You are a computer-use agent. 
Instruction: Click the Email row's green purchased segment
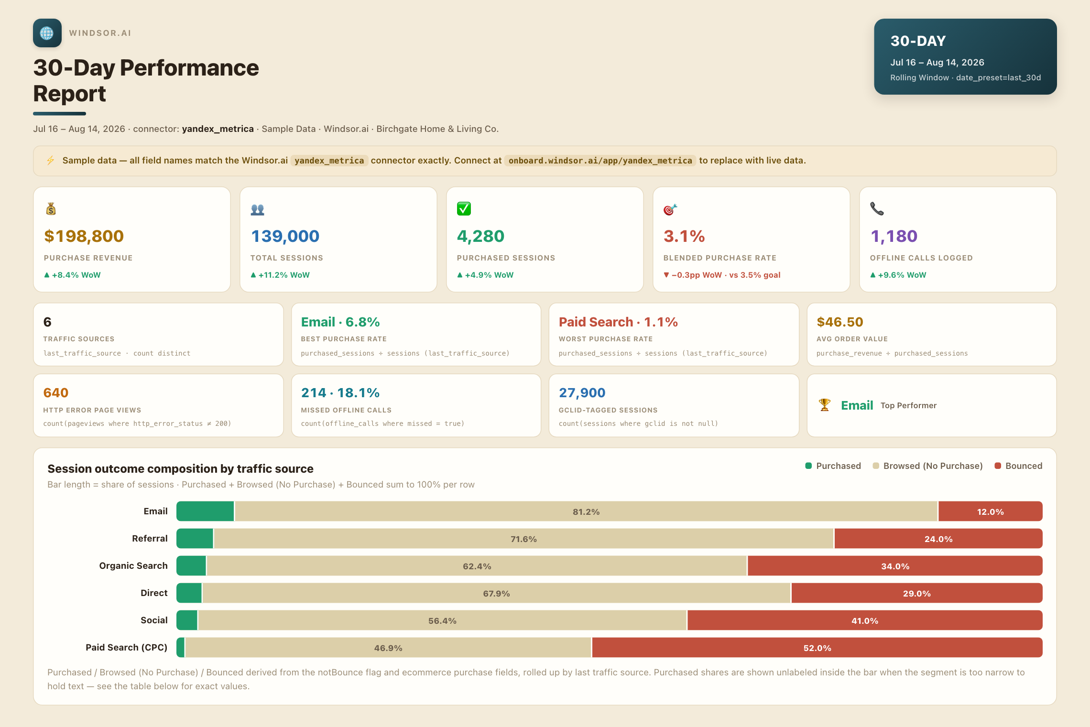205,511
